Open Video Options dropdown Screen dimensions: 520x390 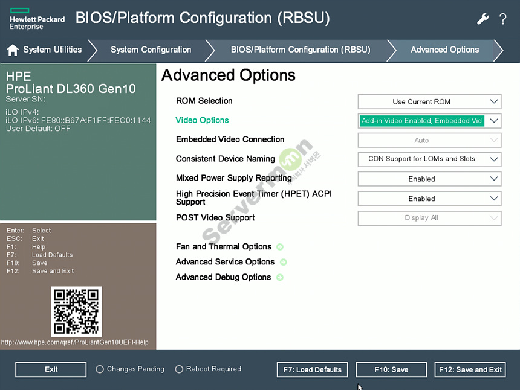(x=429, y=121)
